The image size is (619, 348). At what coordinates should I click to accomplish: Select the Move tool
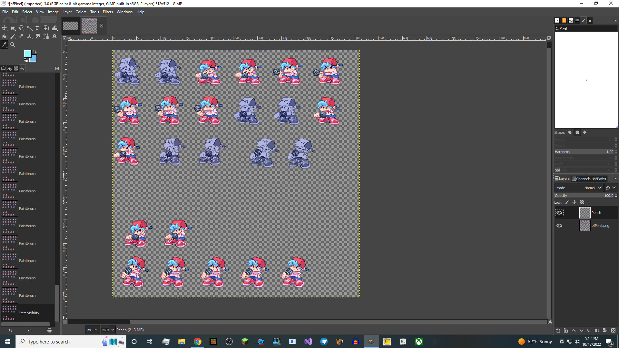4,28
